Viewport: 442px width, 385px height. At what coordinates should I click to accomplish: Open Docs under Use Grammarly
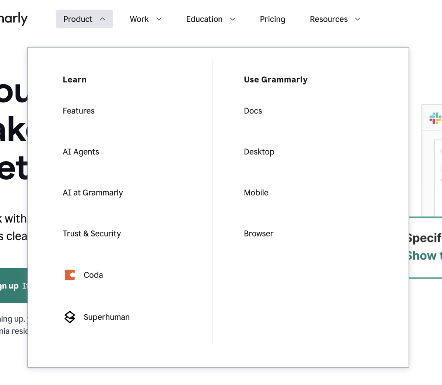tap(253, 111)
